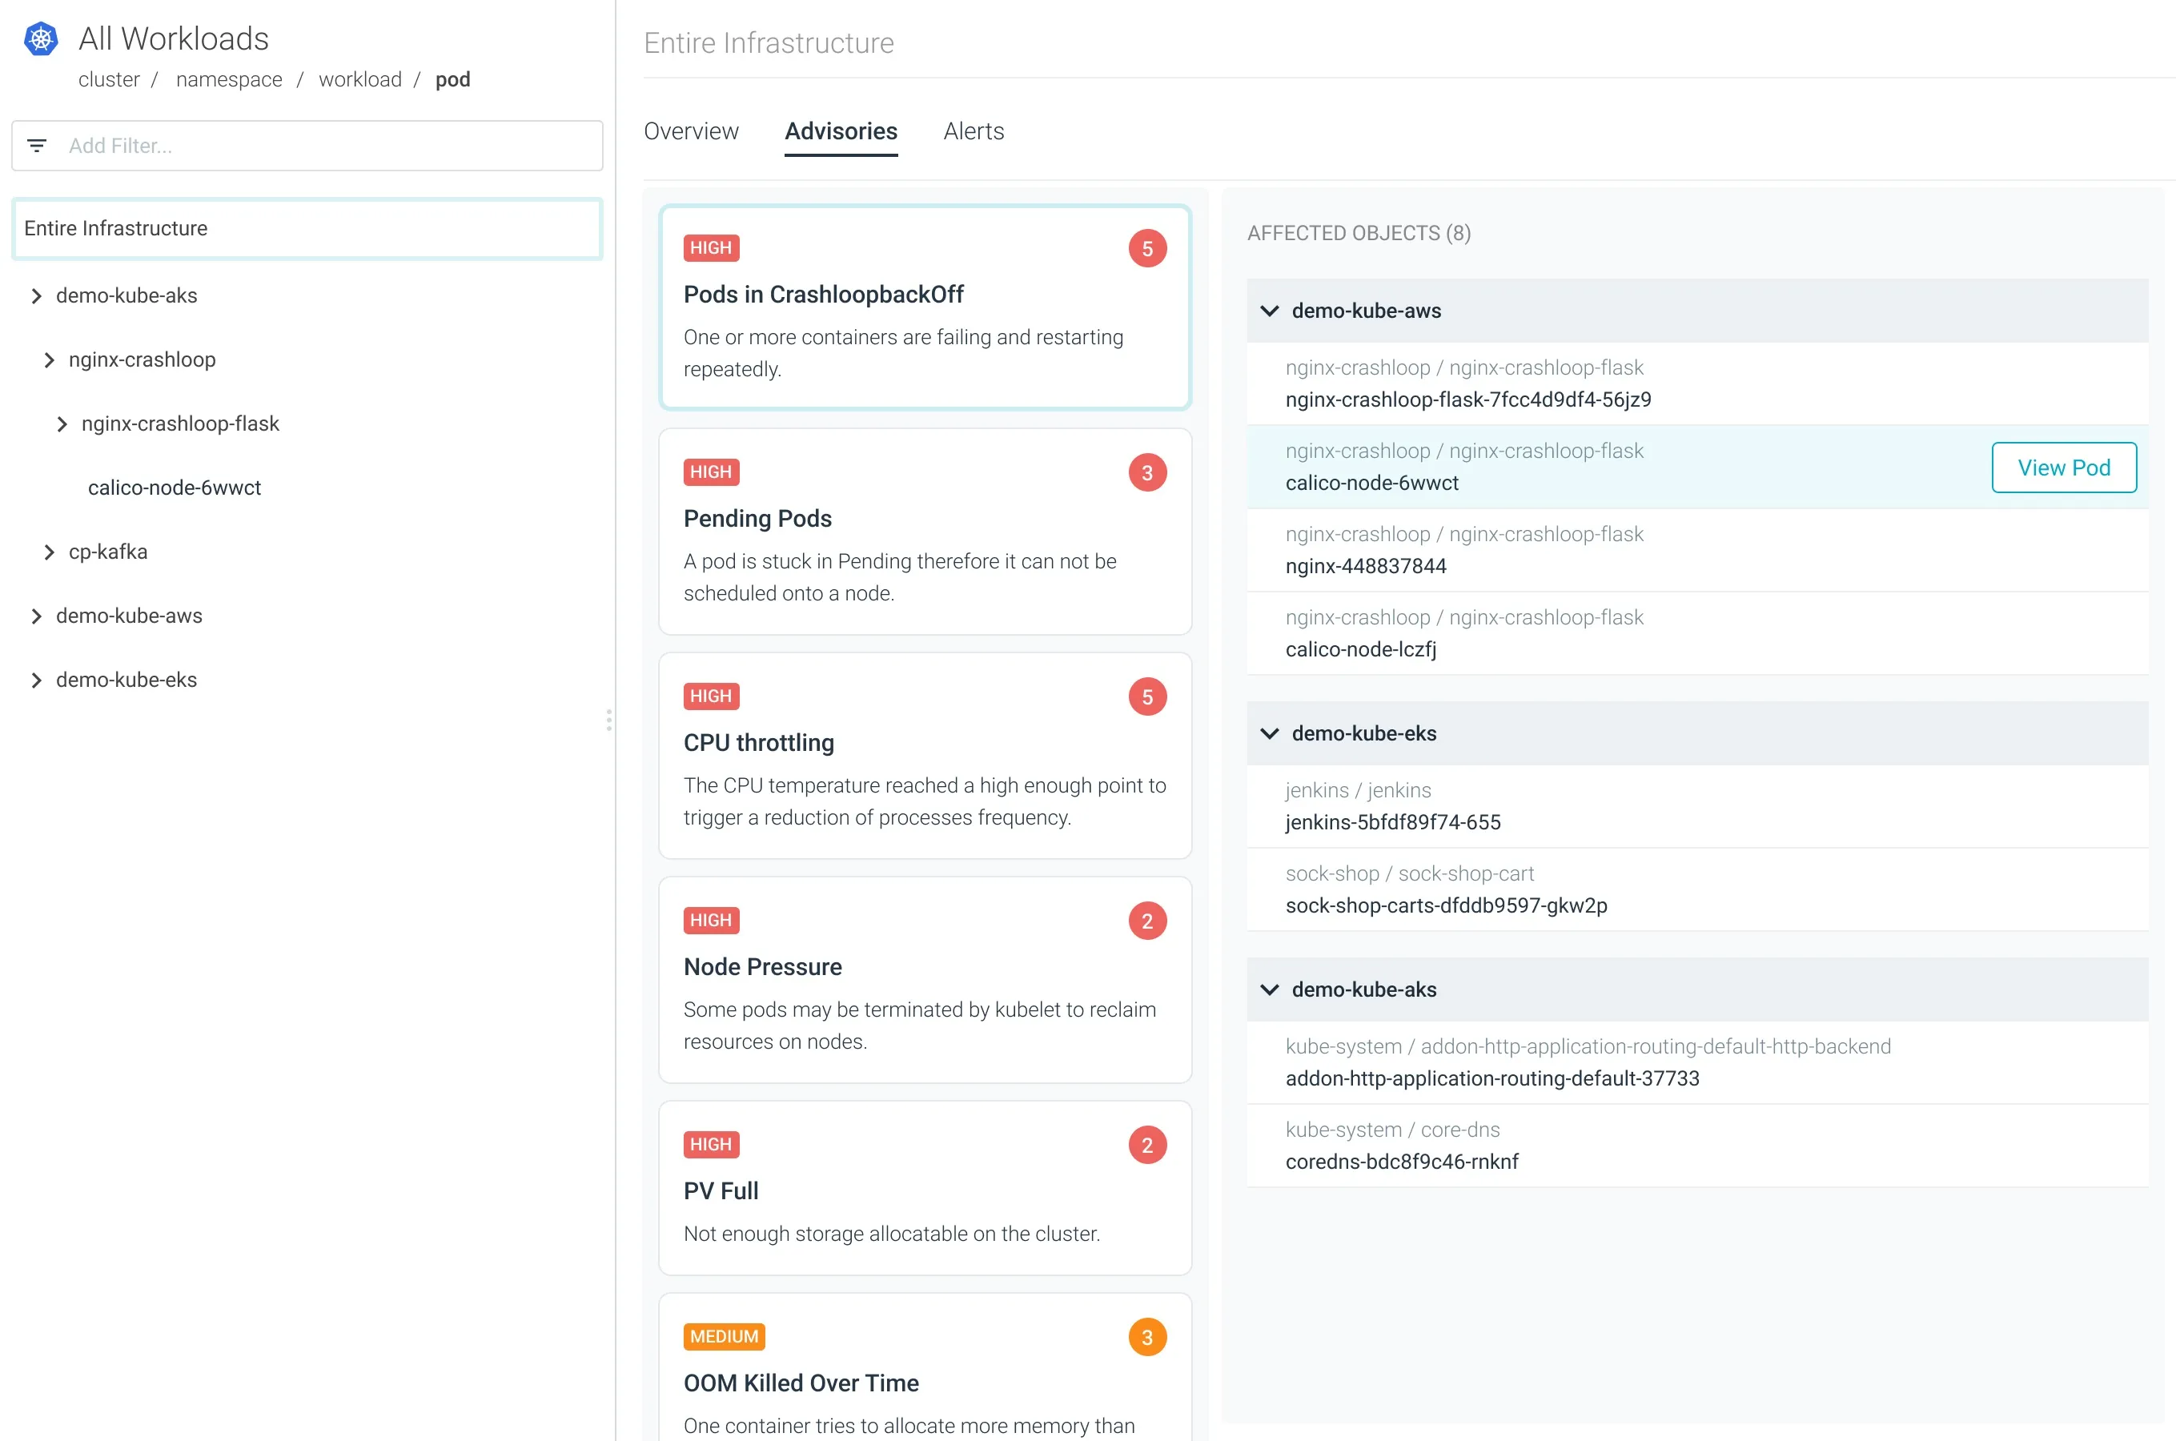Screen dimensions: 2176x1441
Task: Expand nginx-crashloop-flask workload chevron in tree
Action: tap(62, 423)
